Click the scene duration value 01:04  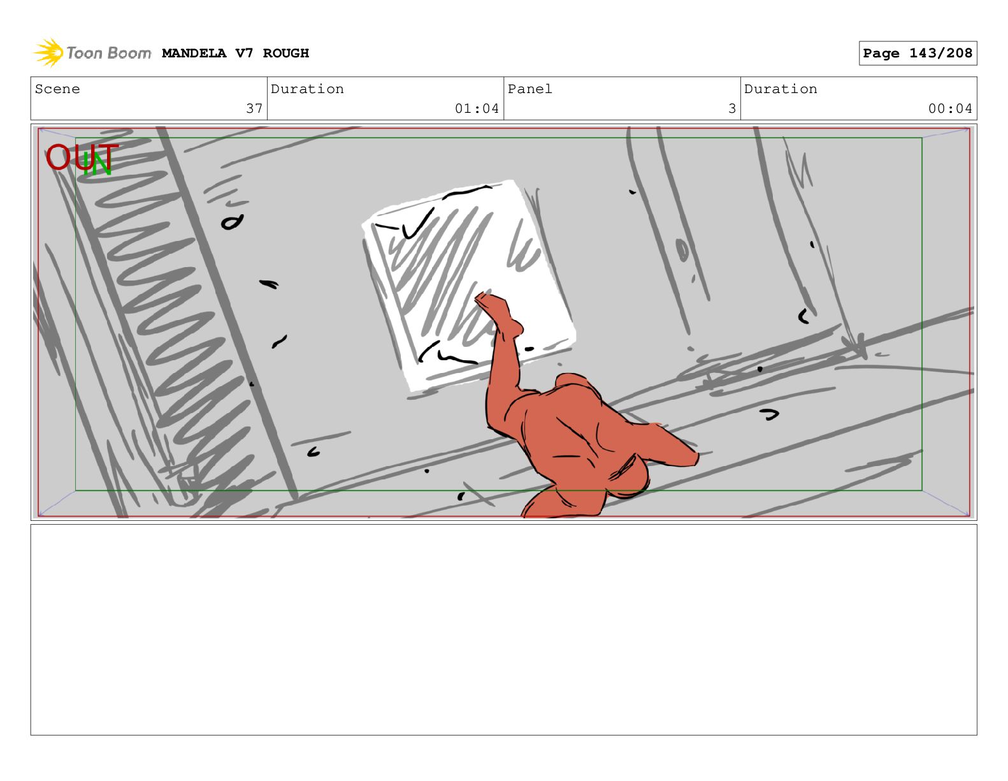pyautogui.click(x=477, y=108)
